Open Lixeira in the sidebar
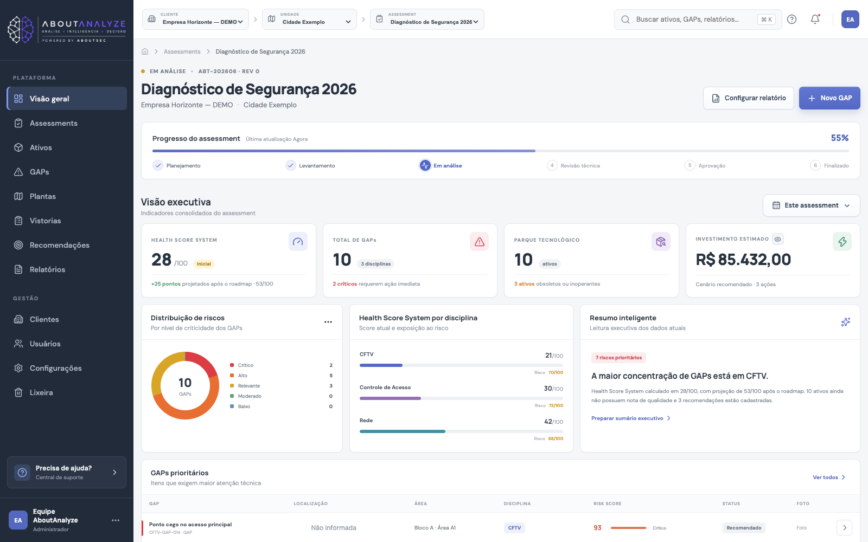This screenshot has height=542, width=868. click(67, 392)
